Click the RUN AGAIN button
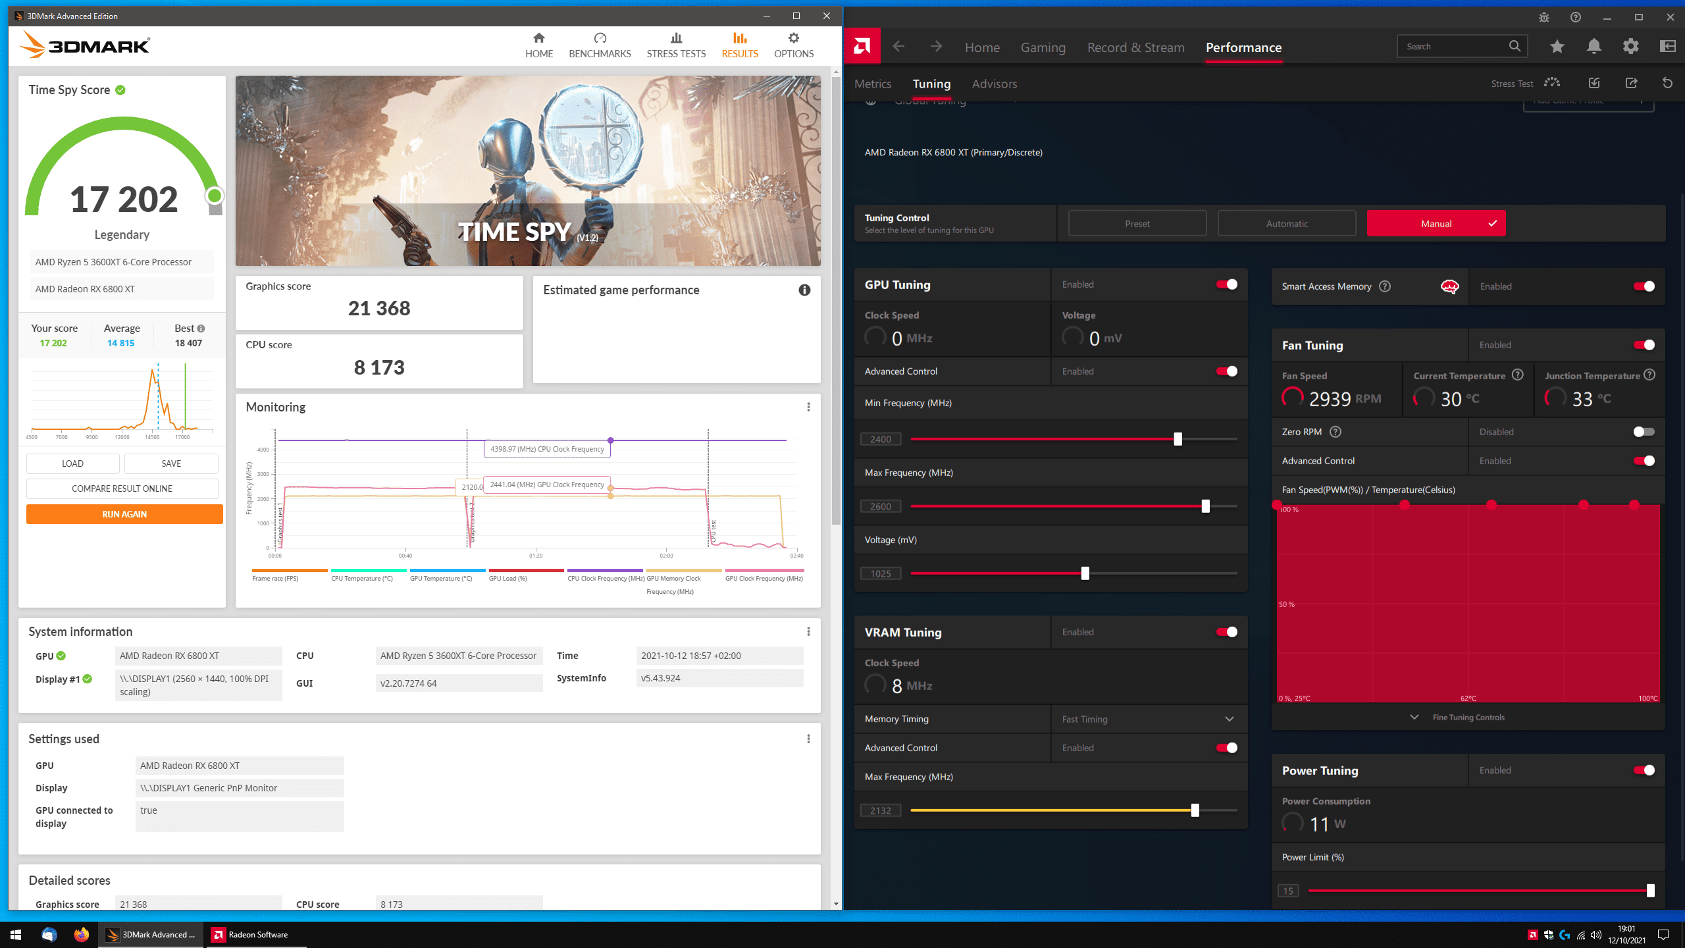The height and width of the screenshot is (948, 1685). click(124, 514)
